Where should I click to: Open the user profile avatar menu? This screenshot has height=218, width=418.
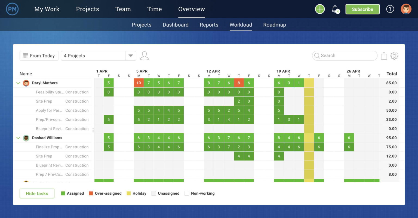tap(406, 9)
